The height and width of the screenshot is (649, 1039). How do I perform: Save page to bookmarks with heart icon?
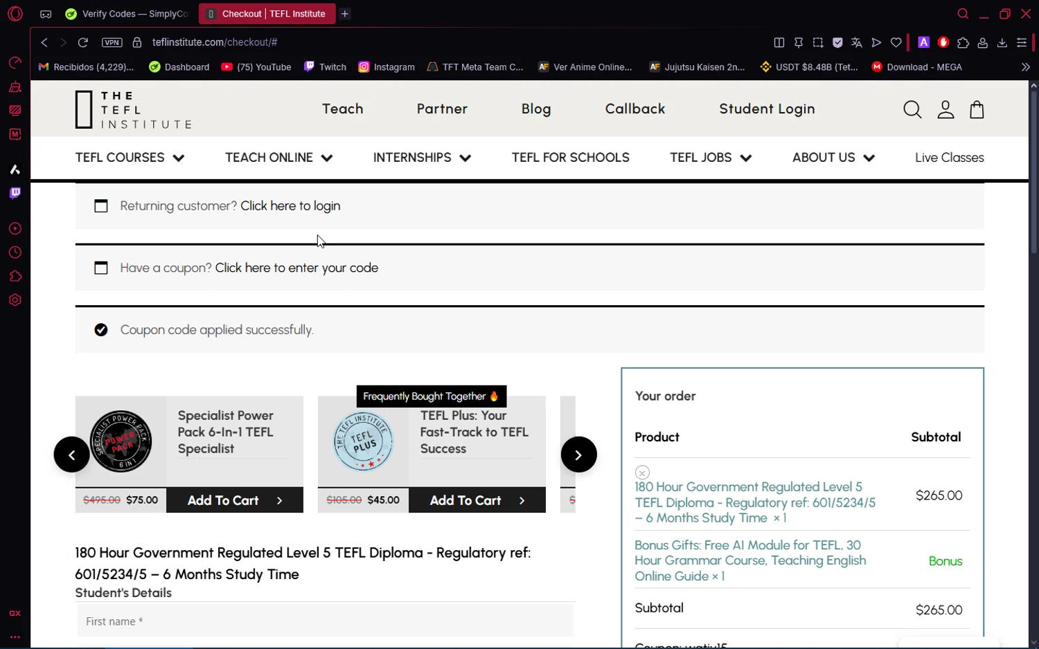[896, 42]
